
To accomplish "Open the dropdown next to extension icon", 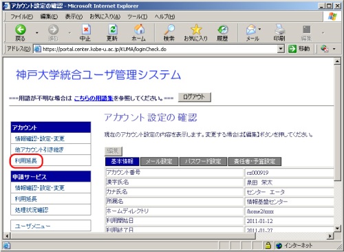I will pyautogui.click(x=334, y=49).
